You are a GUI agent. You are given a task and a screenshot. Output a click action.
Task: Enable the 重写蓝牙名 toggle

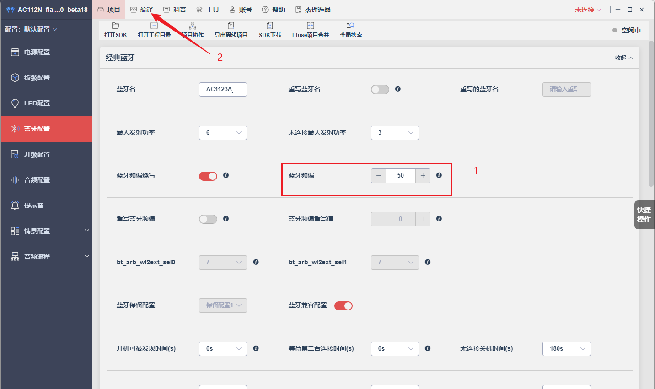click(x=380, y=89)
